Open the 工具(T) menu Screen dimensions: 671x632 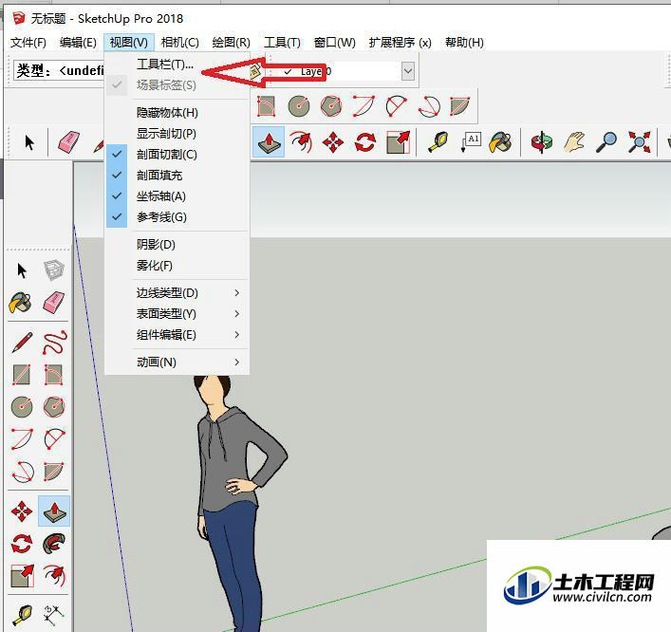(x=282, y=43)
